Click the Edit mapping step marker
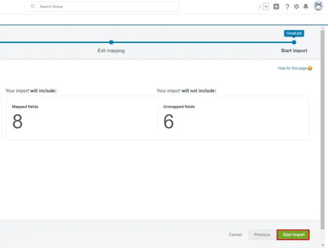The height and width of the screenshot is (248, 328). point(111,42)
